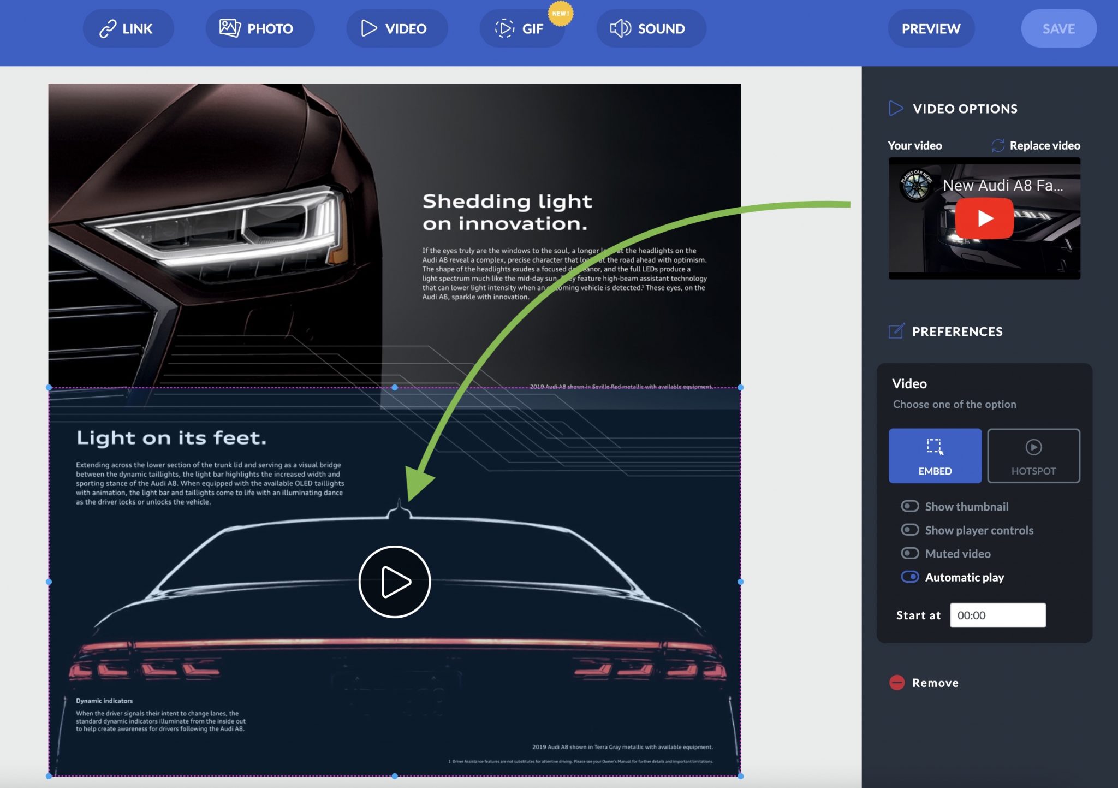Viewport: 1118px width, 788px height.
Task: Click PREVIEW to preview the design
Action: pos(931,28)
